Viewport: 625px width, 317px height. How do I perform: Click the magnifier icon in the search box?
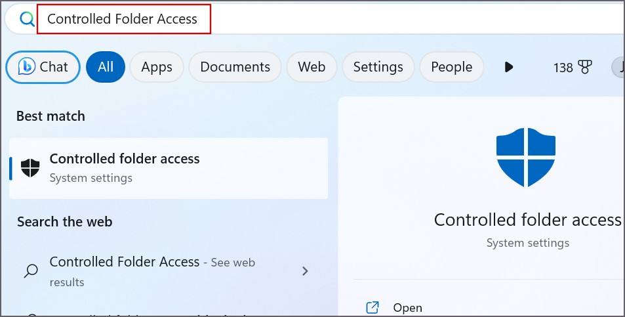[x=27, y=19]
